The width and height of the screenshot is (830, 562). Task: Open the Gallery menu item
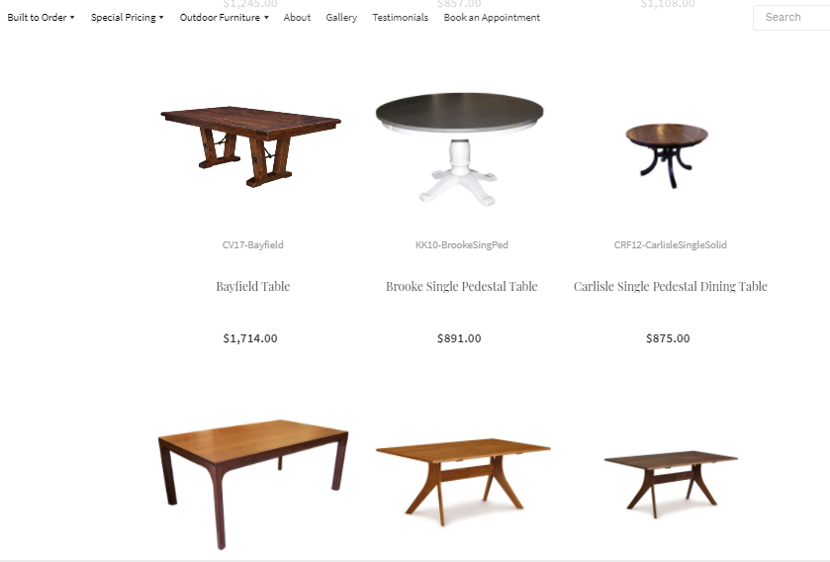pos(341,18)
